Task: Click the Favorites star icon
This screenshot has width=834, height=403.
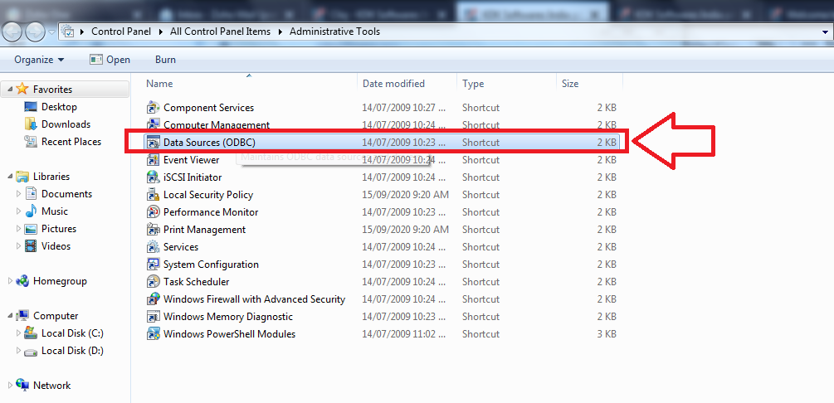Action: [22, 90]
